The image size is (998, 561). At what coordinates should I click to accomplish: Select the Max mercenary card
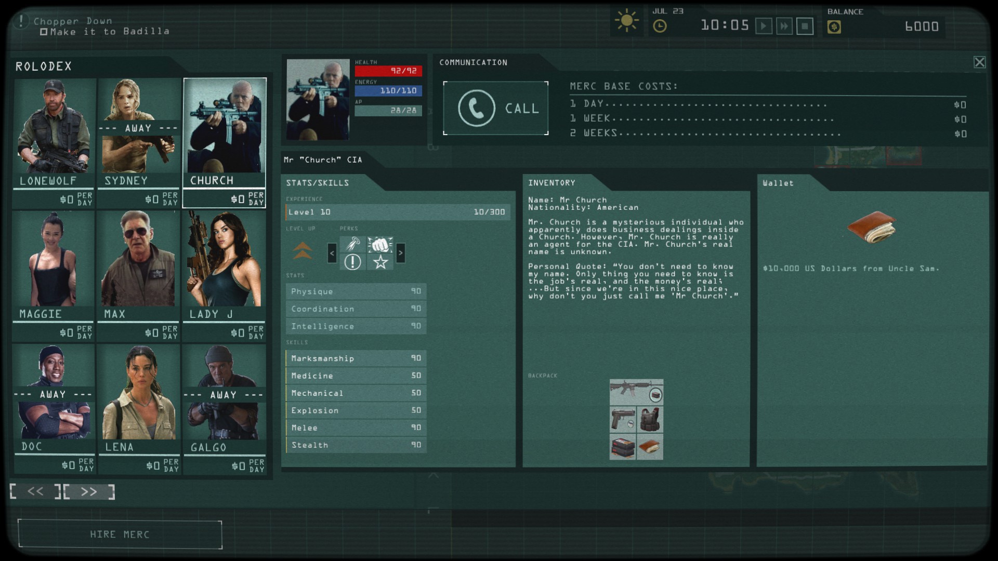coord(138,275)
